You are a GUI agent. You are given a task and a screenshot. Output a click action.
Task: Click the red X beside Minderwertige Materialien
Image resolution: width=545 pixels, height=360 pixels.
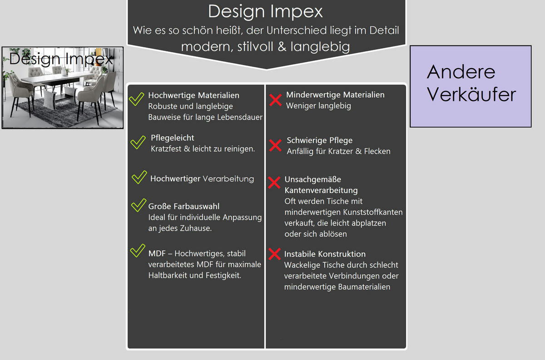(x=275, y=100)
